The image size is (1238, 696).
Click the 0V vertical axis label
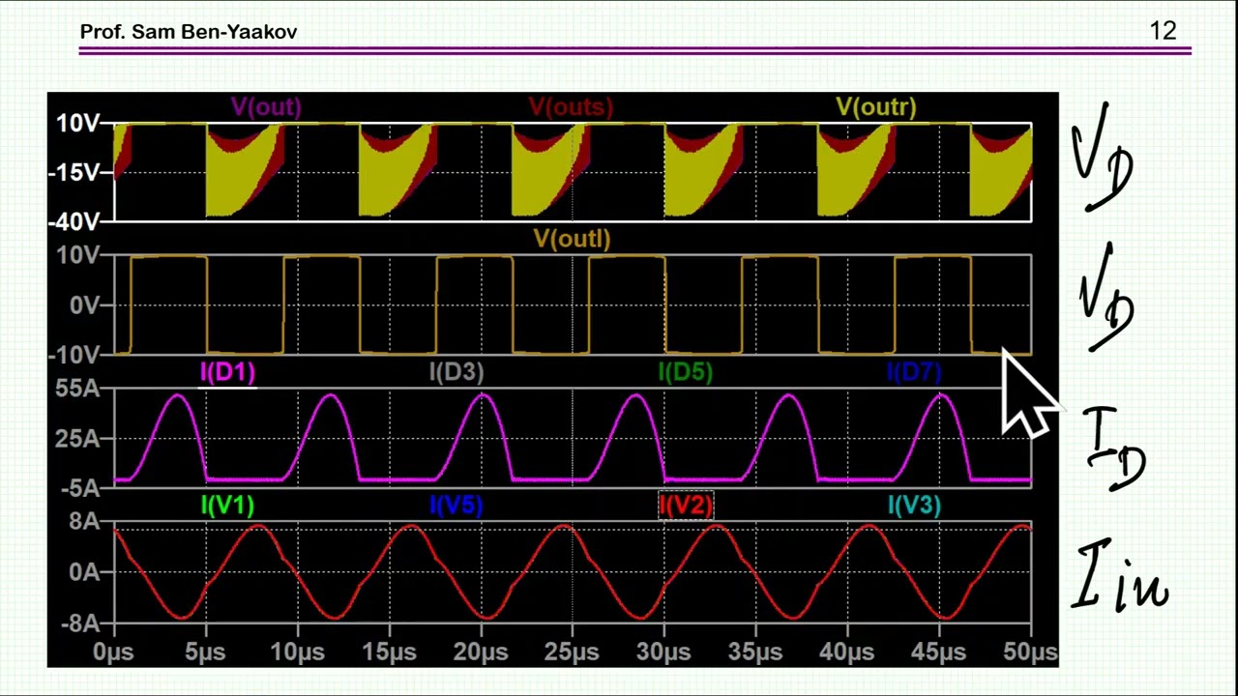point(84,304)
